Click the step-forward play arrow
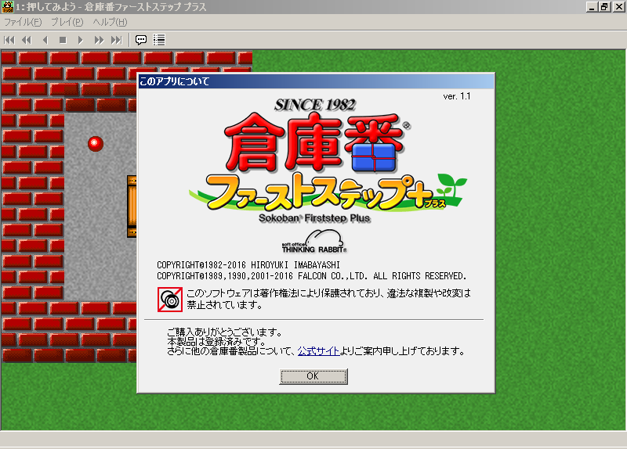Viewport: 627px width, 449px height. (x=80, y=39)
